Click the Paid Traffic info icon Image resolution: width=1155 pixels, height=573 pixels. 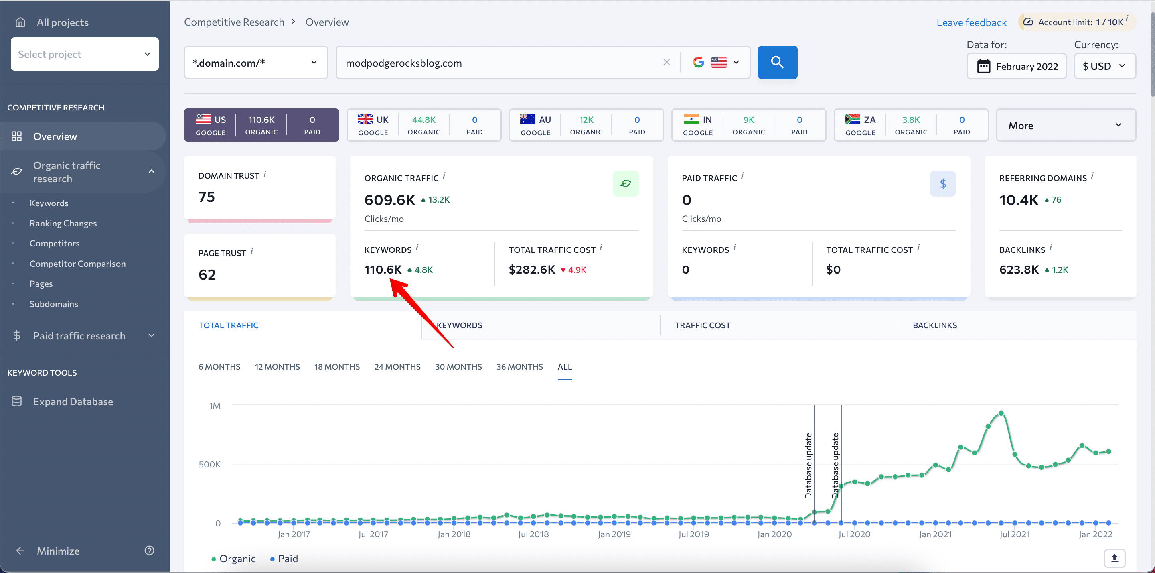(x=742, y=176)
